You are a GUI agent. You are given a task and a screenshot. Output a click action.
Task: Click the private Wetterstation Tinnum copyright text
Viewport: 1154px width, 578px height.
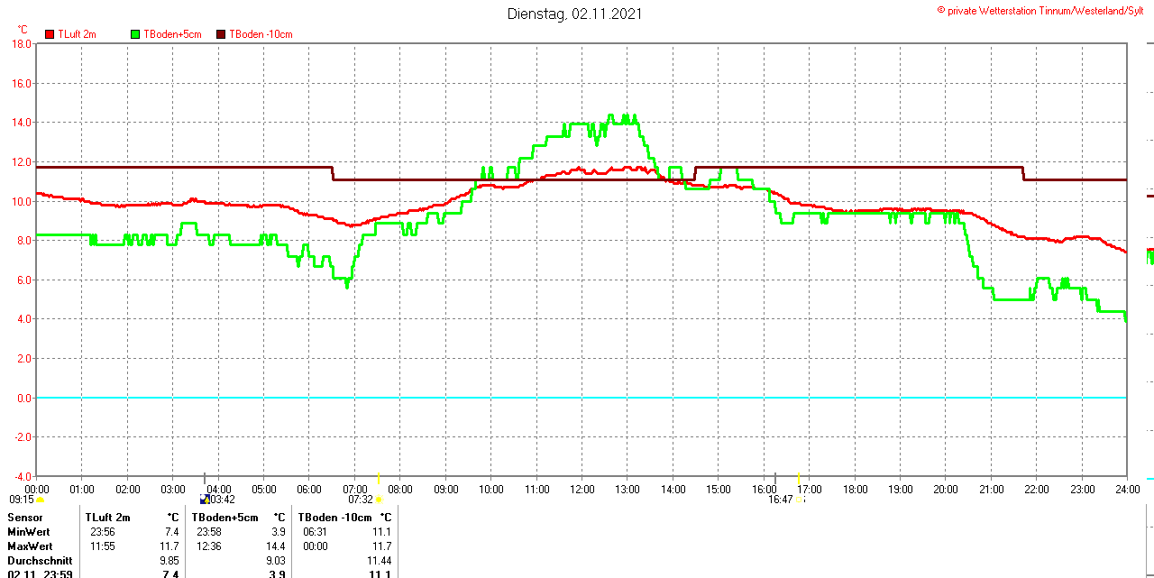click(x=1045, y=11)
